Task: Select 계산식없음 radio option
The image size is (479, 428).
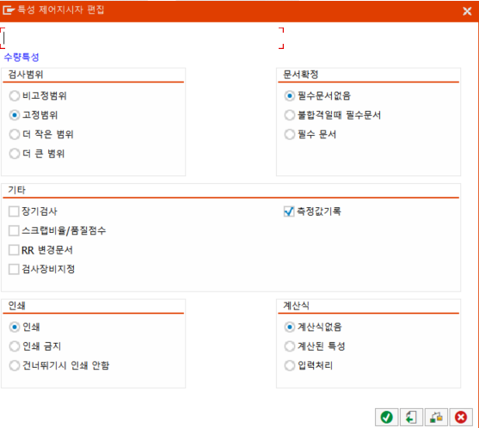Action: [x=289, y=327]
